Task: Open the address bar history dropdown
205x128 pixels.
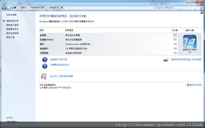Action: tap(155, 8)
